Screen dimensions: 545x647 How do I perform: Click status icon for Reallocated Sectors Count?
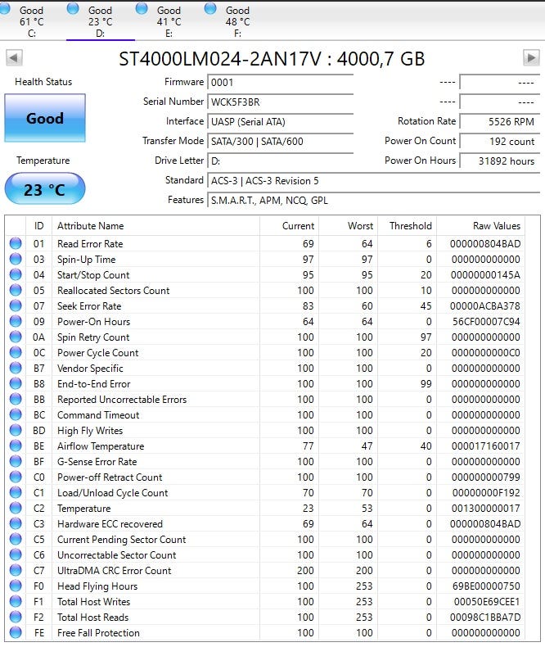(16, 290)
